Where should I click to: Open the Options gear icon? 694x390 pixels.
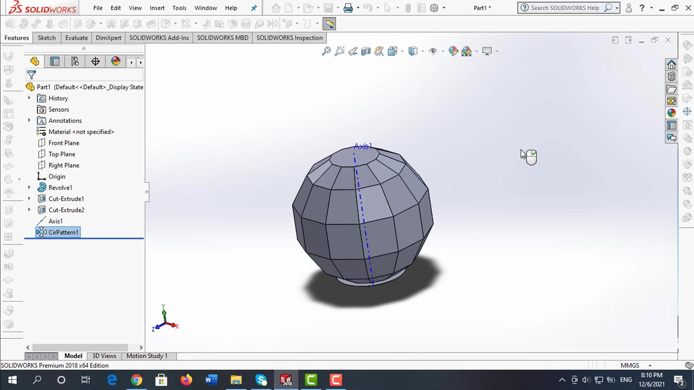[434, 8]
